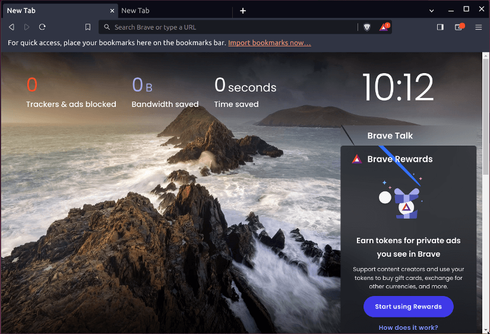Viewport: 490px width, 334px height.
Task: Open the Brave Wallet icon
Action: click(x=459, y=27)
